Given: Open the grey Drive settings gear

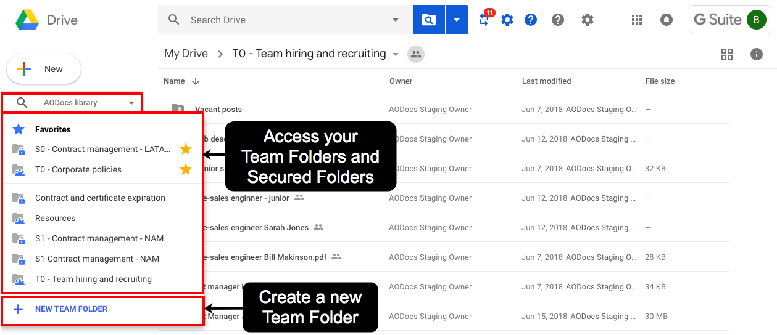Looking at the screenshot, I should pos(588,20).
